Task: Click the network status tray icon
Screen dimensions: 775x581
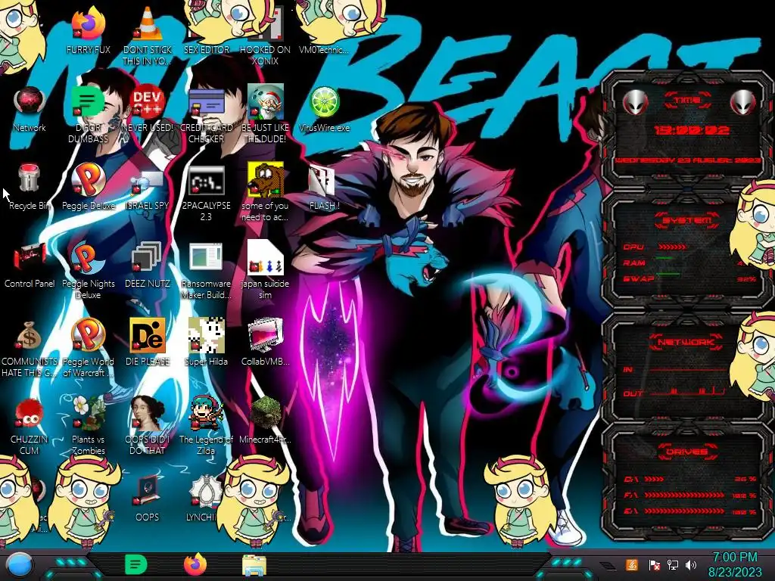Action: pos(672,564)
